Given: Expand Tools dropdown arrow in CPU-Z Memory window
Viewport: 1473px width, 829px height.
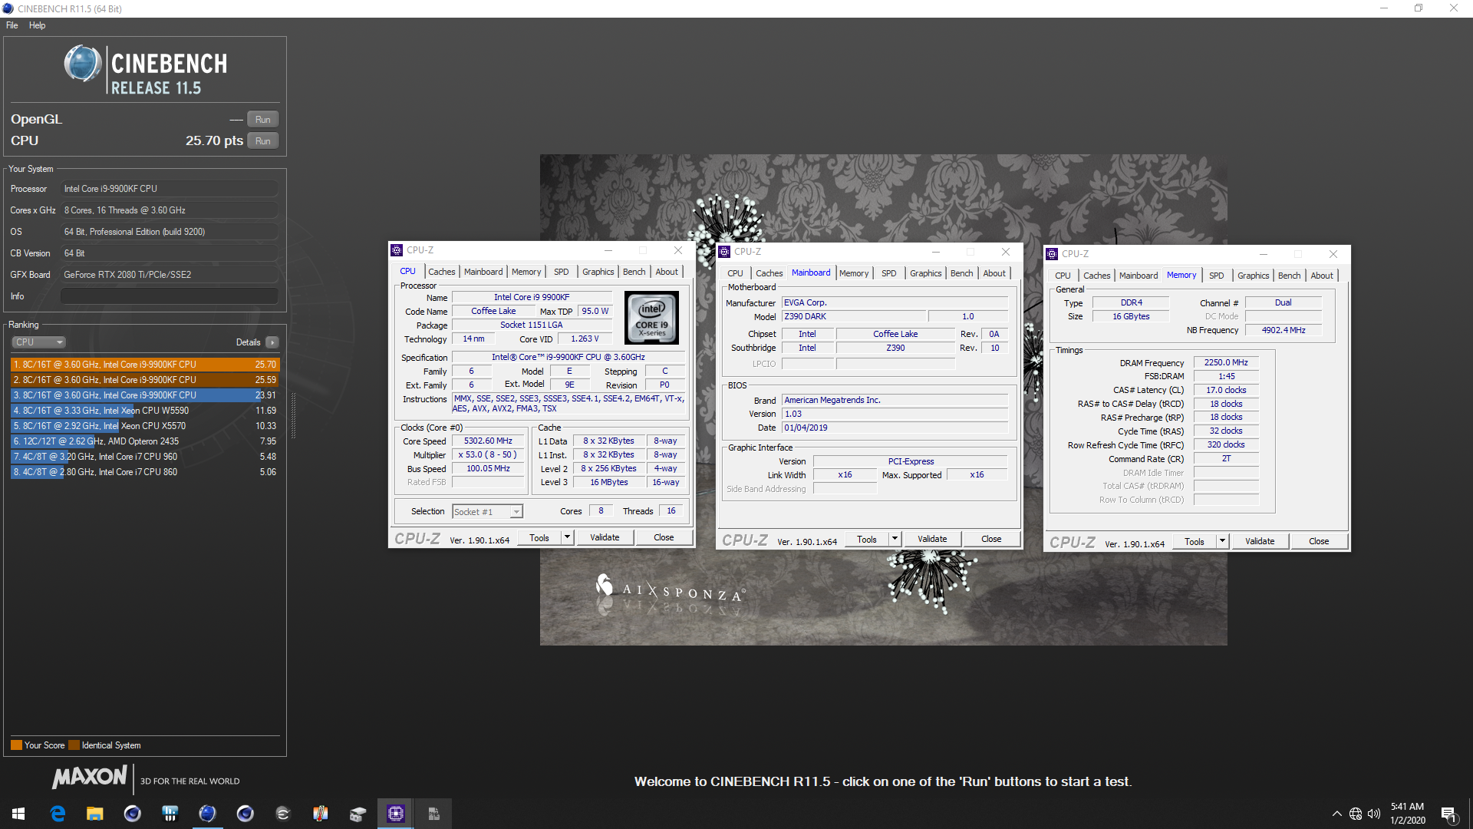Looking at the screenshot, I should pyautogui.click(x=1222, y=542).
